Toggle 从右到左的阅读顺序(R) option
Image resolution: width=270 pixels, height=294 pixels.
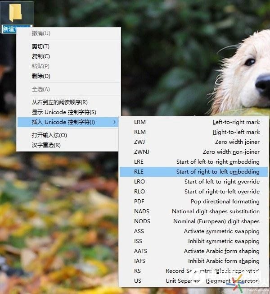click(59, 102)
